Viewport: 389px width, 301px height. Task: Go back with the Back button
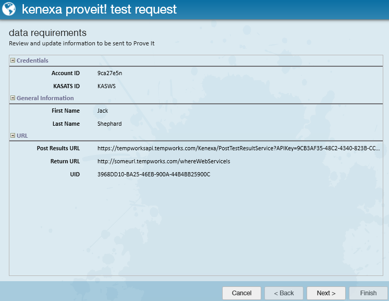coord(284,293)
